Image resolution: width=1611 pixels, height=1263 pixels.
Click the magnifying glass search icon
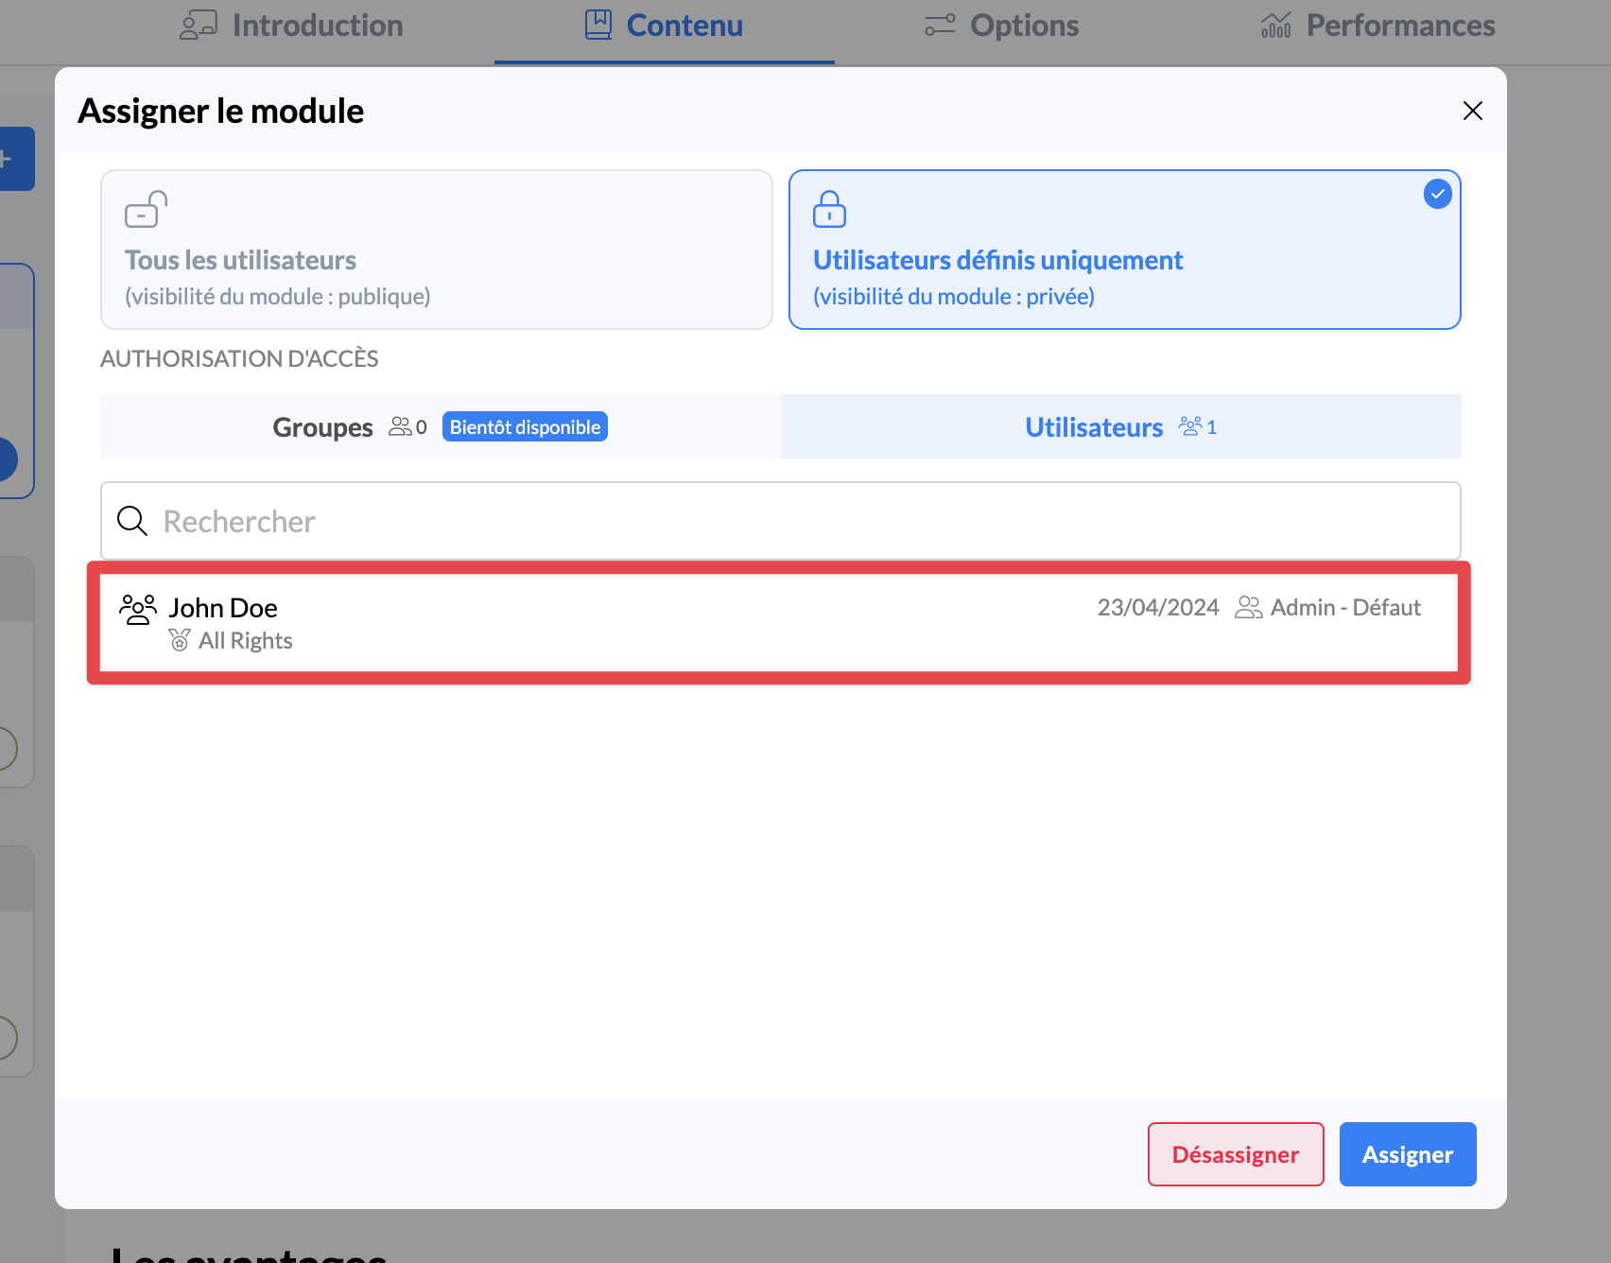coord(132,521)
